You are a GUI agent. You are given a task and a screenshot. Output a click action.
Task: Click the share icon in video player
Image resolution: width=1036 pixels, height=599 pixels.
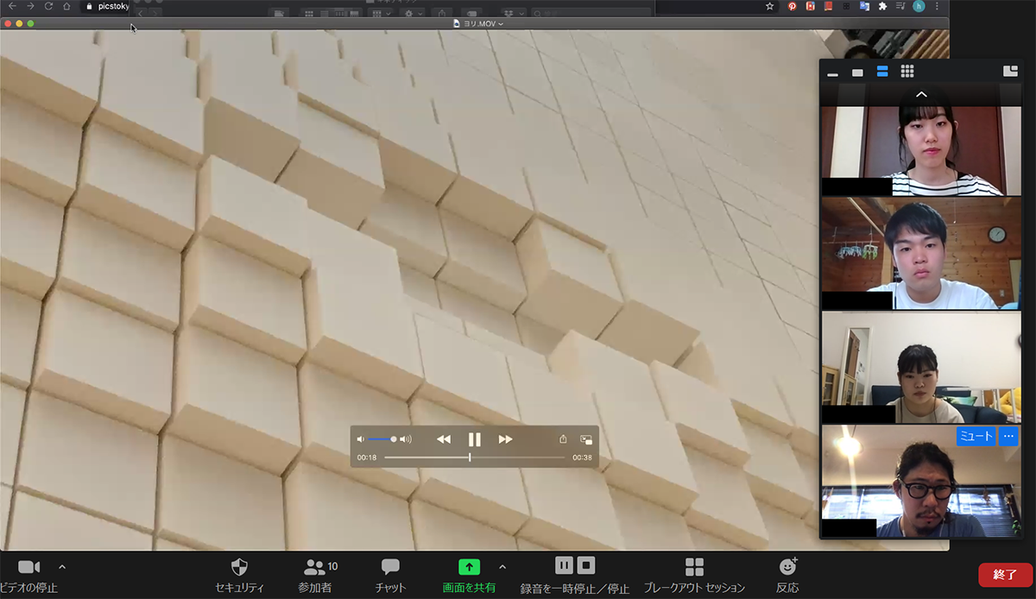pos(563,439)
